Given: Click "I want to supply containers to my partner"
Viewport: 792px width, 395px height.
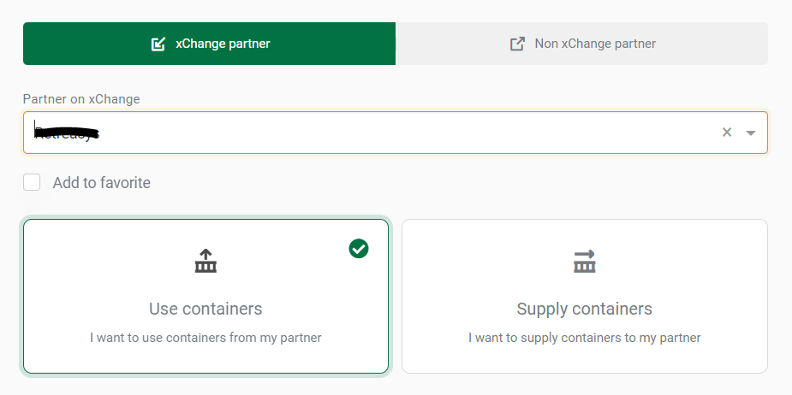Looking at the screenshot, I should (x=585, y=338).
